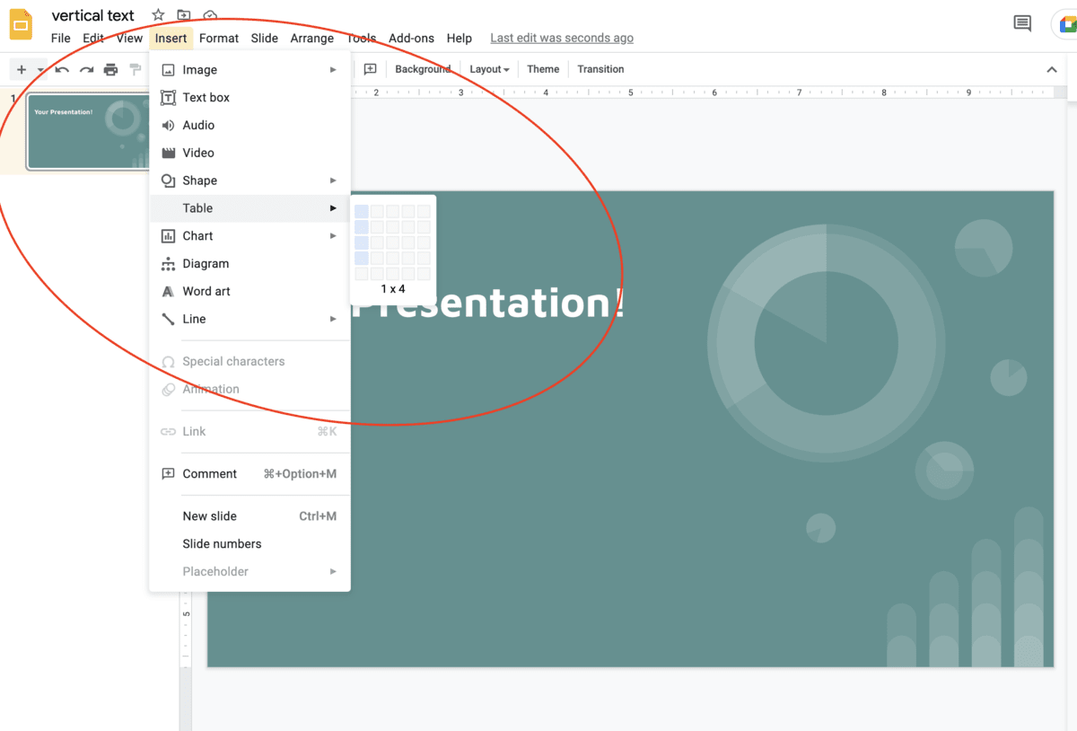The image size is (1077, 731).
Task: Select the Table menu entry
Action: click(x=250, y=208)
